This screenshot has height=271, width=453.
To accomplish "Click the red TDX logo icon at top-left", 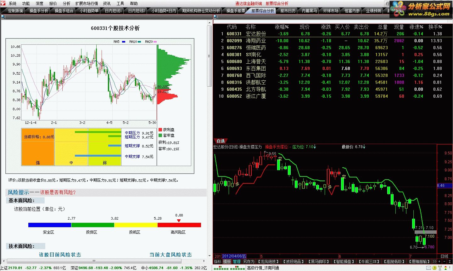I will pos(3,3).
